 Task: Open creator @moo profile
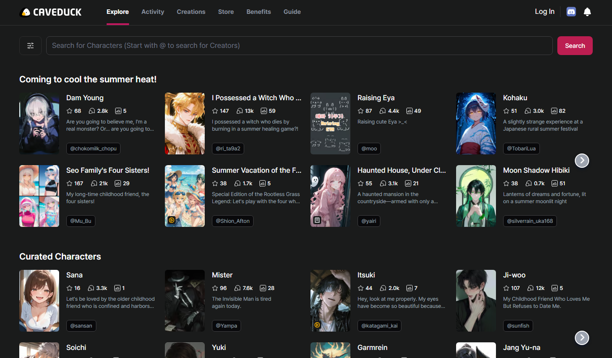[369, 149]
